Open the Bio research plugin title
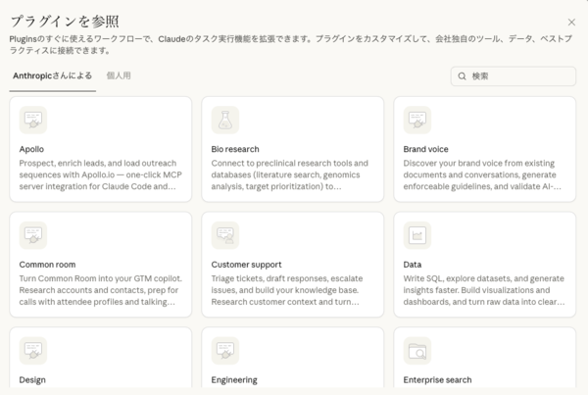 point(235,149)
